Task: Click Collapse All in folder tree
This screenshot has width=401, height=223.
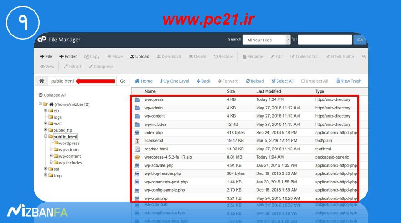Action: [x=52, y=95]
